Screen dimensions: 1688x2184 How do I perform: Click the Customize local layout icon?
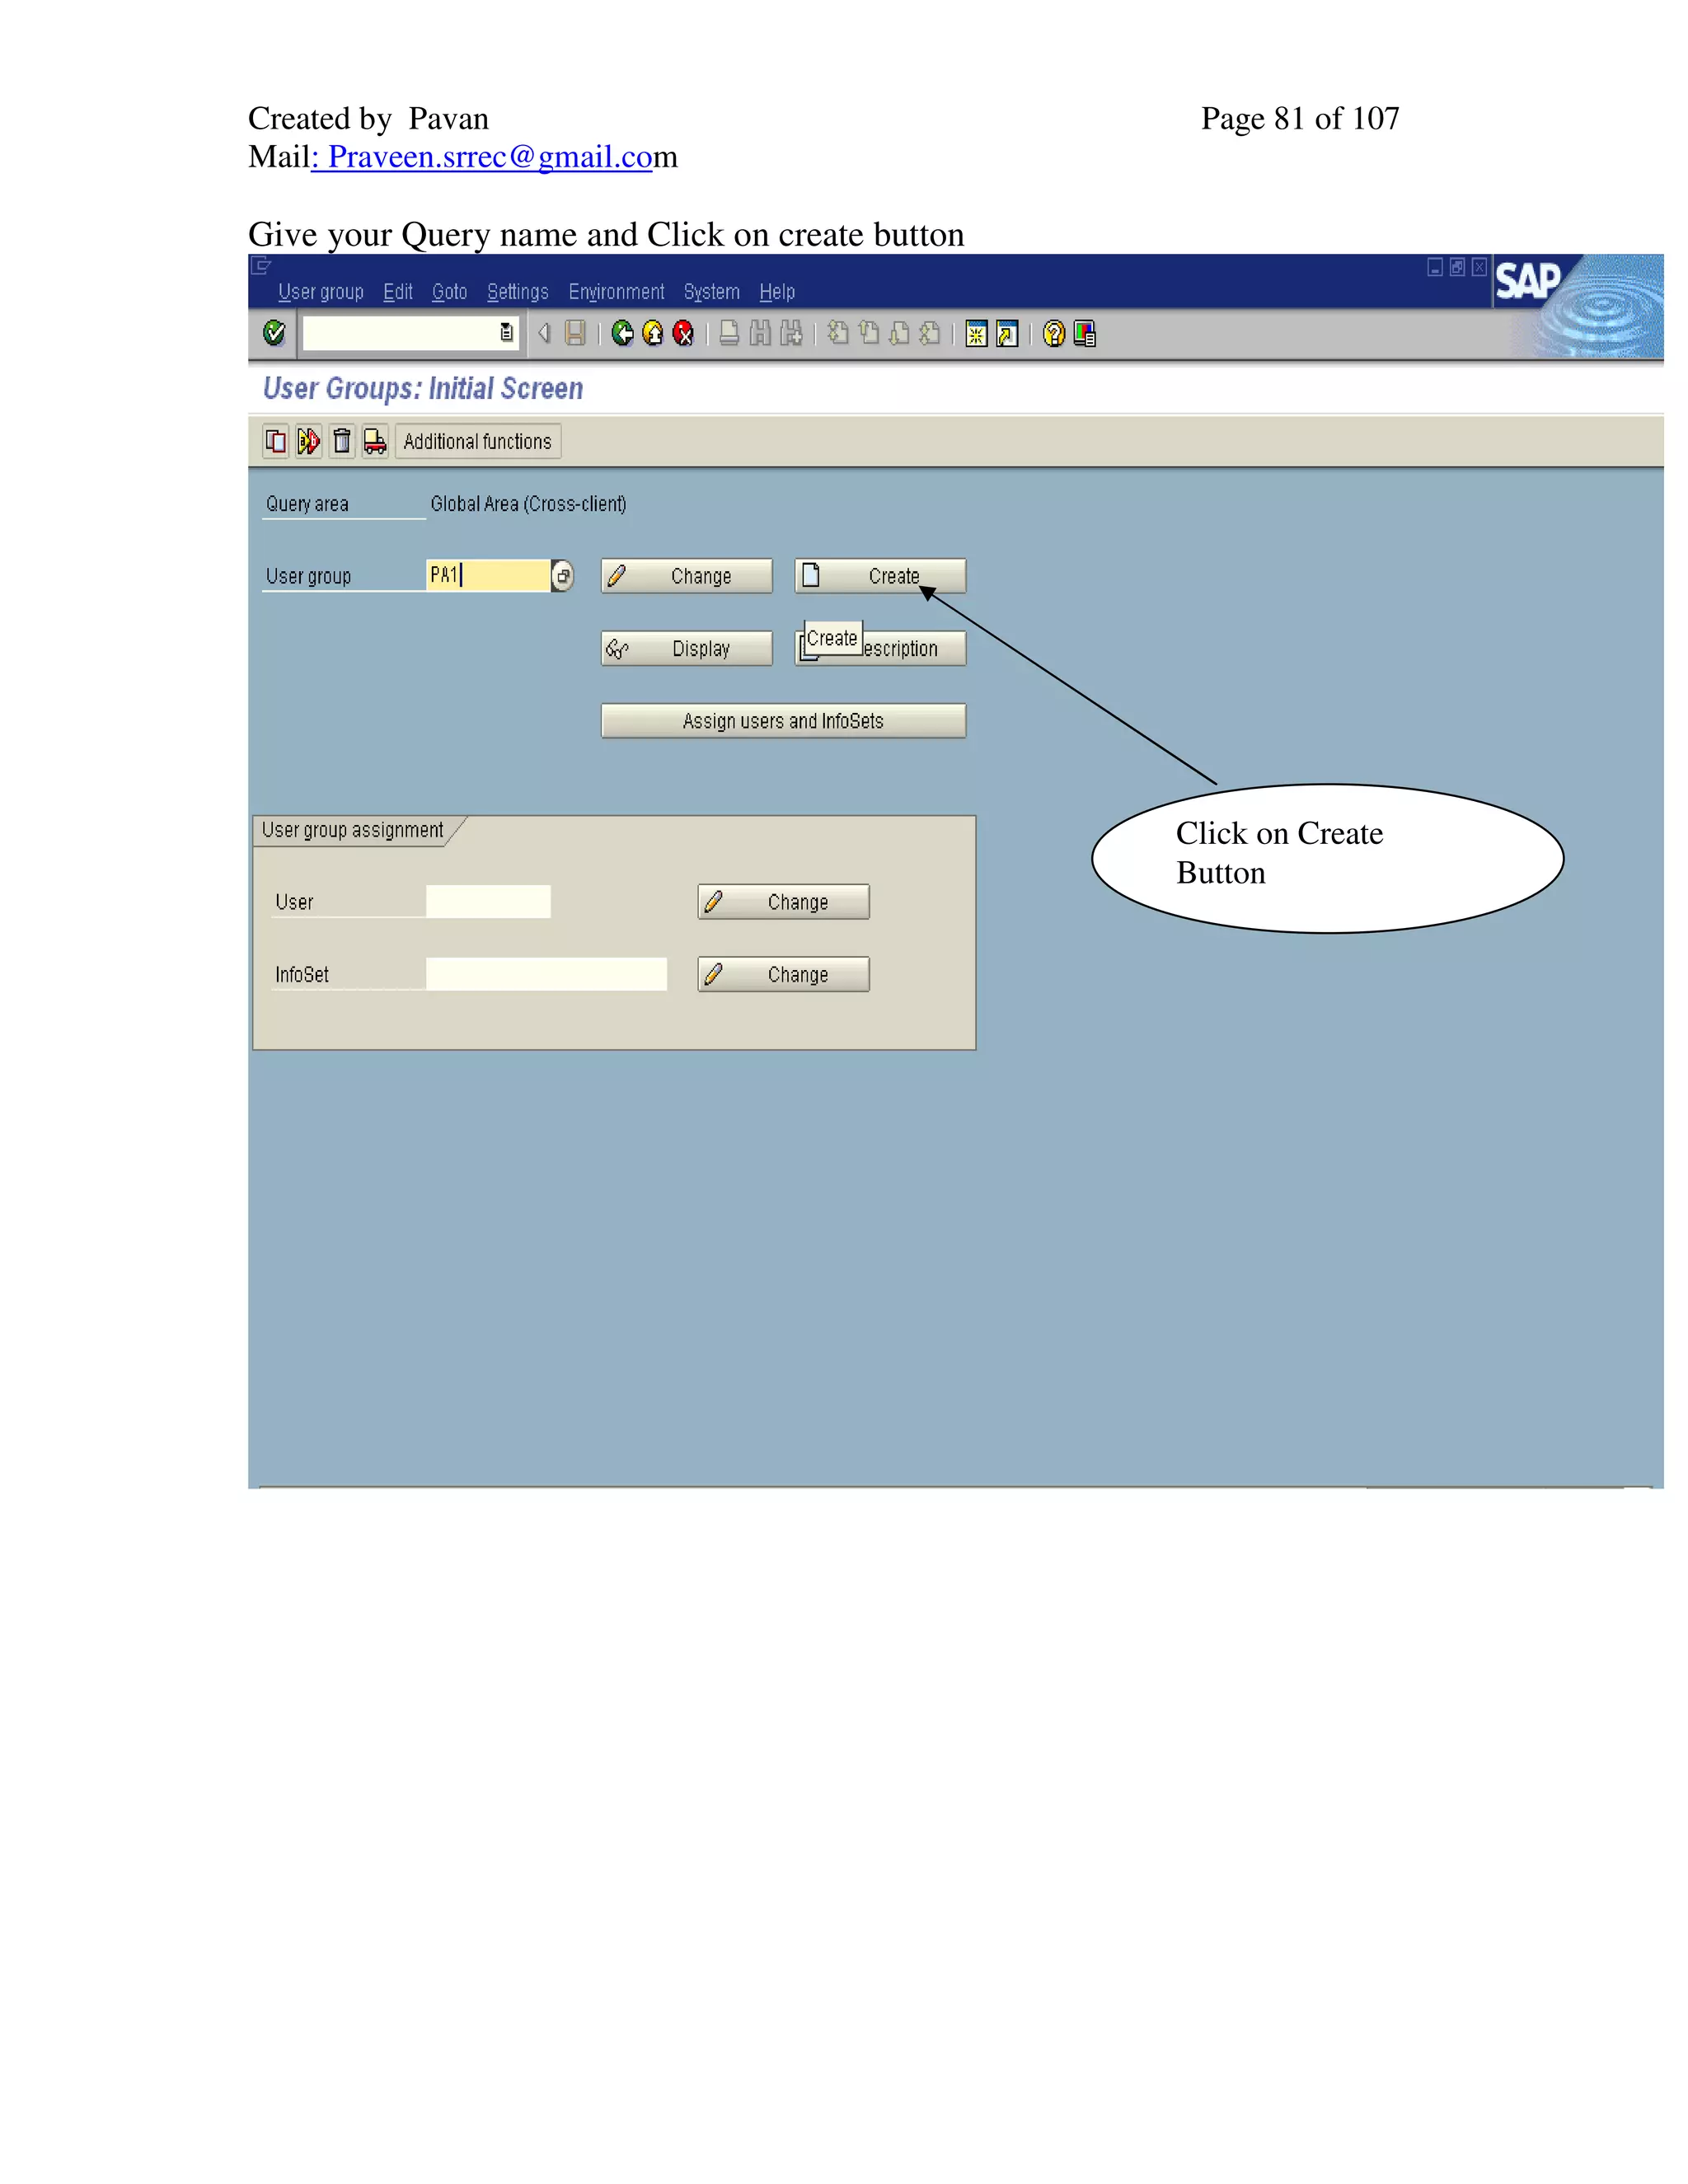point(1085,333)
